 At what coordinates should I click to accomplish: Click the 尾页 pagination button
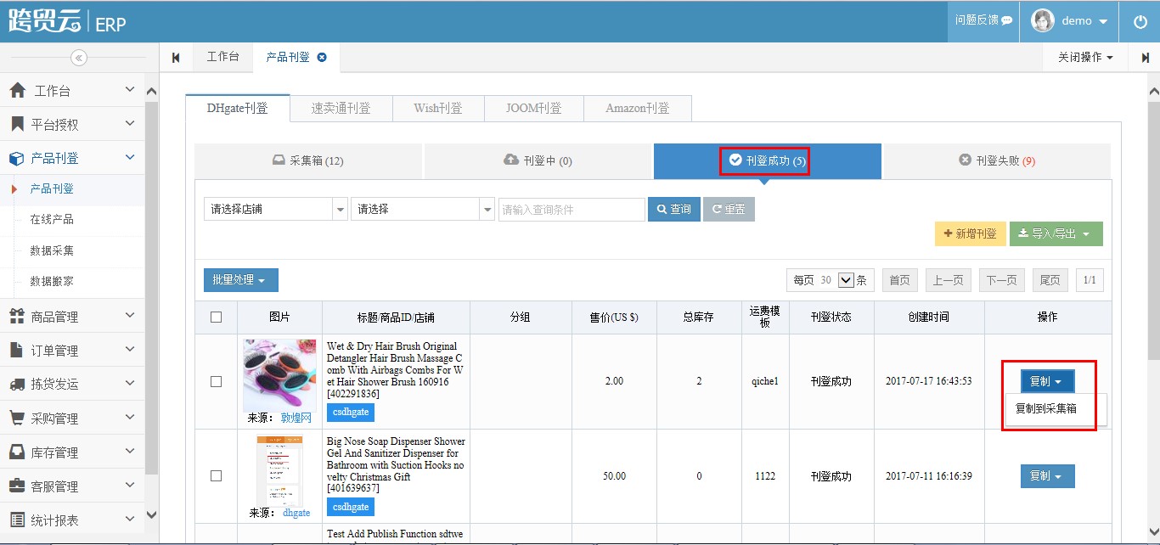click(x=1050, y=280)
